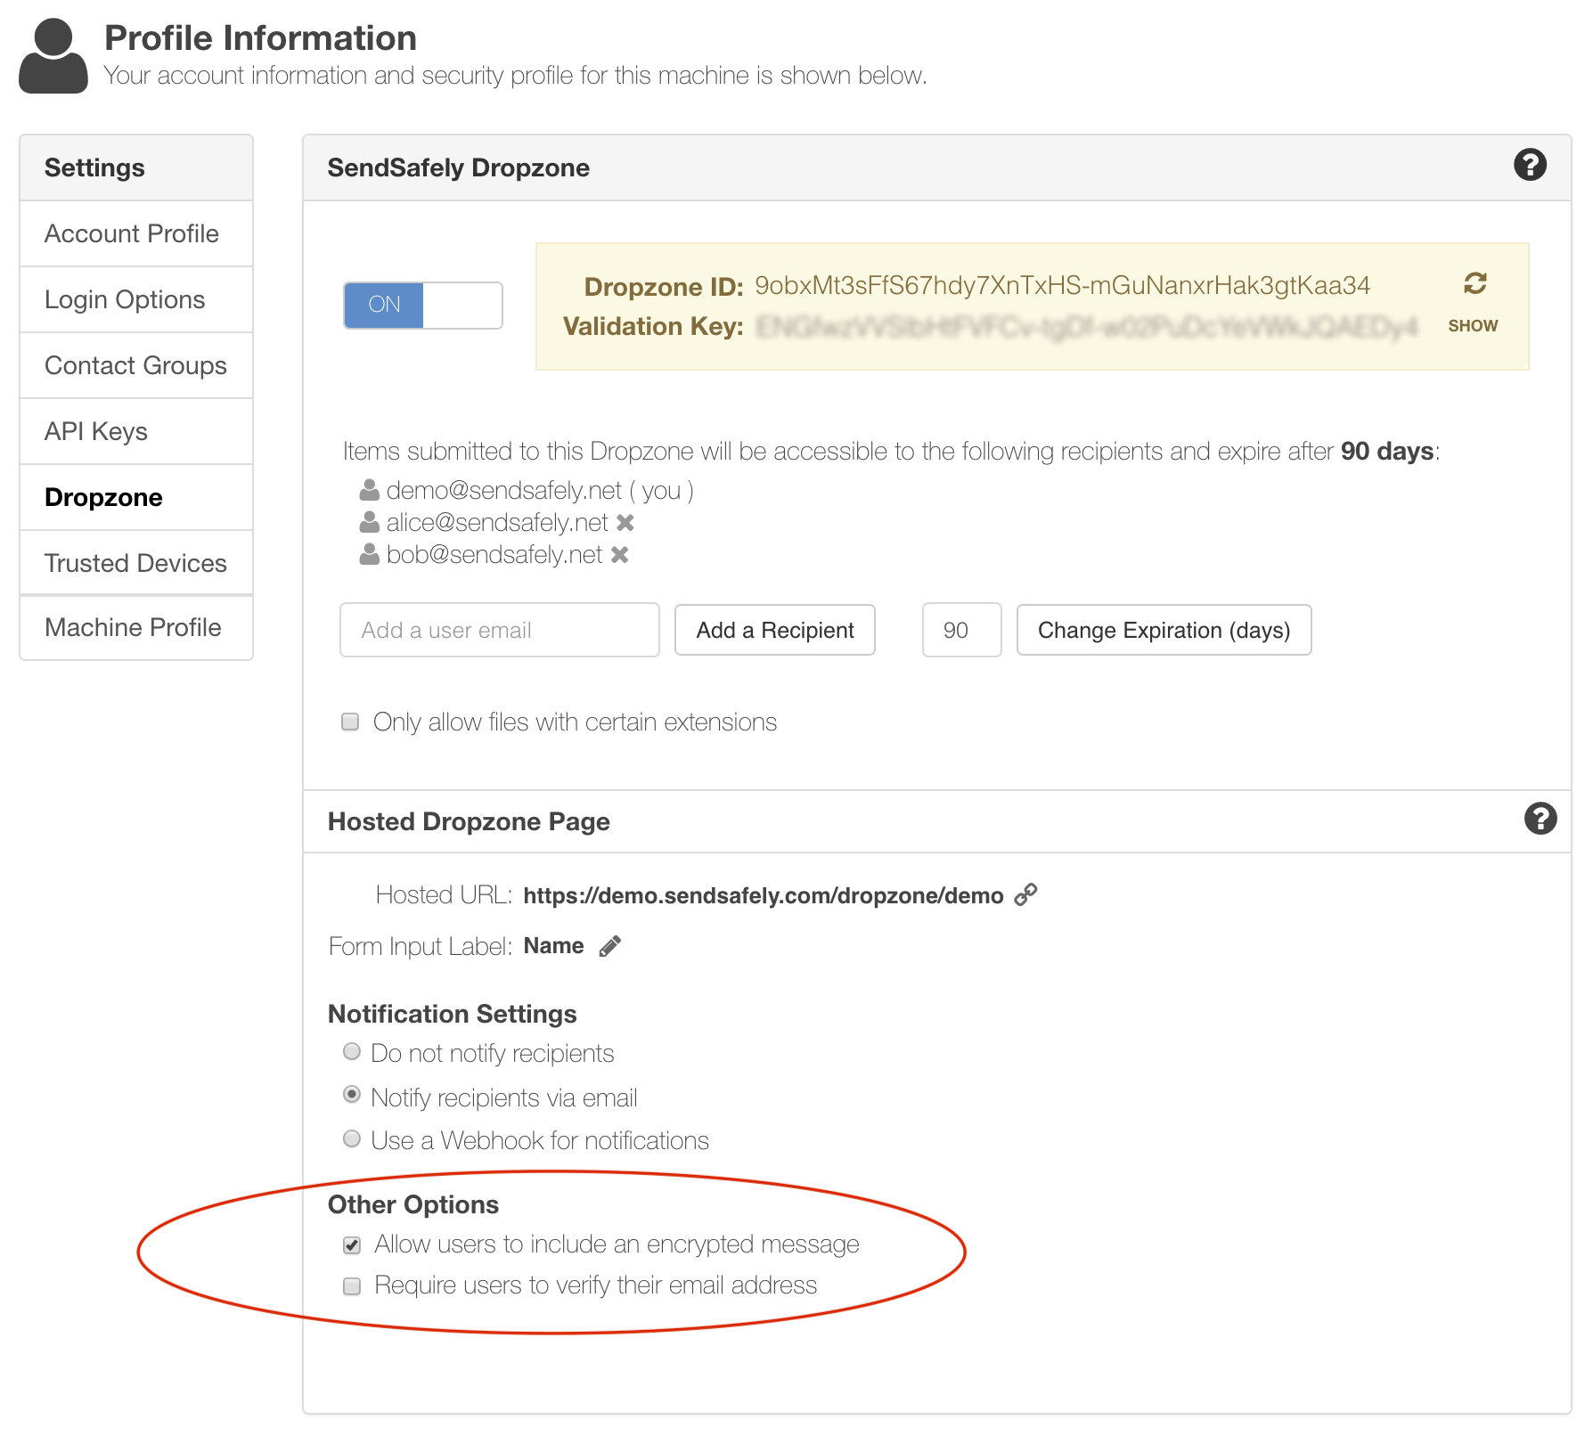Click the Notification Settings heading
Screen dimensions: 1593x1436
click(x=453, y=1014)
